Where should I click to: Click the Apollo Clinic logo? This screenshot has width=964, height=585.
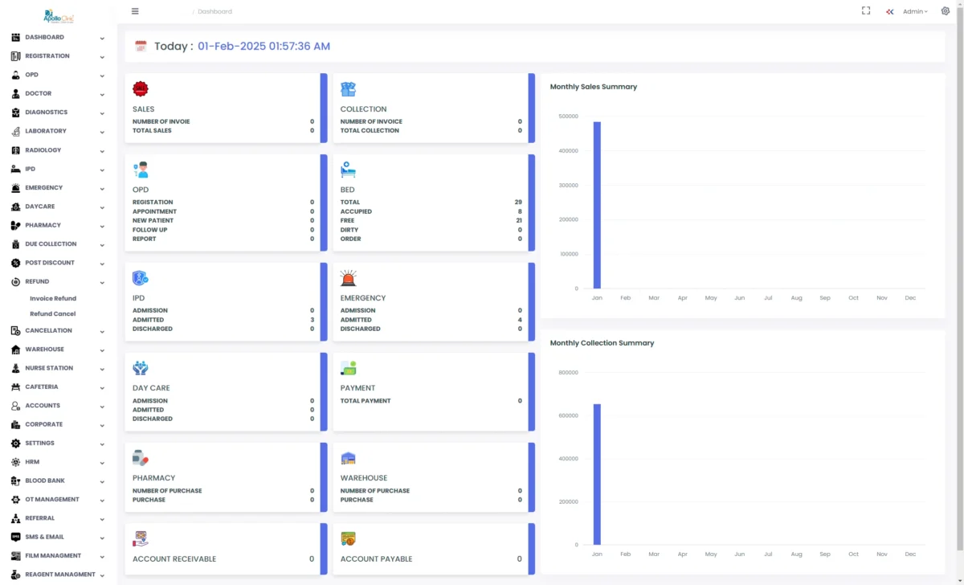[x=58, y=16]
